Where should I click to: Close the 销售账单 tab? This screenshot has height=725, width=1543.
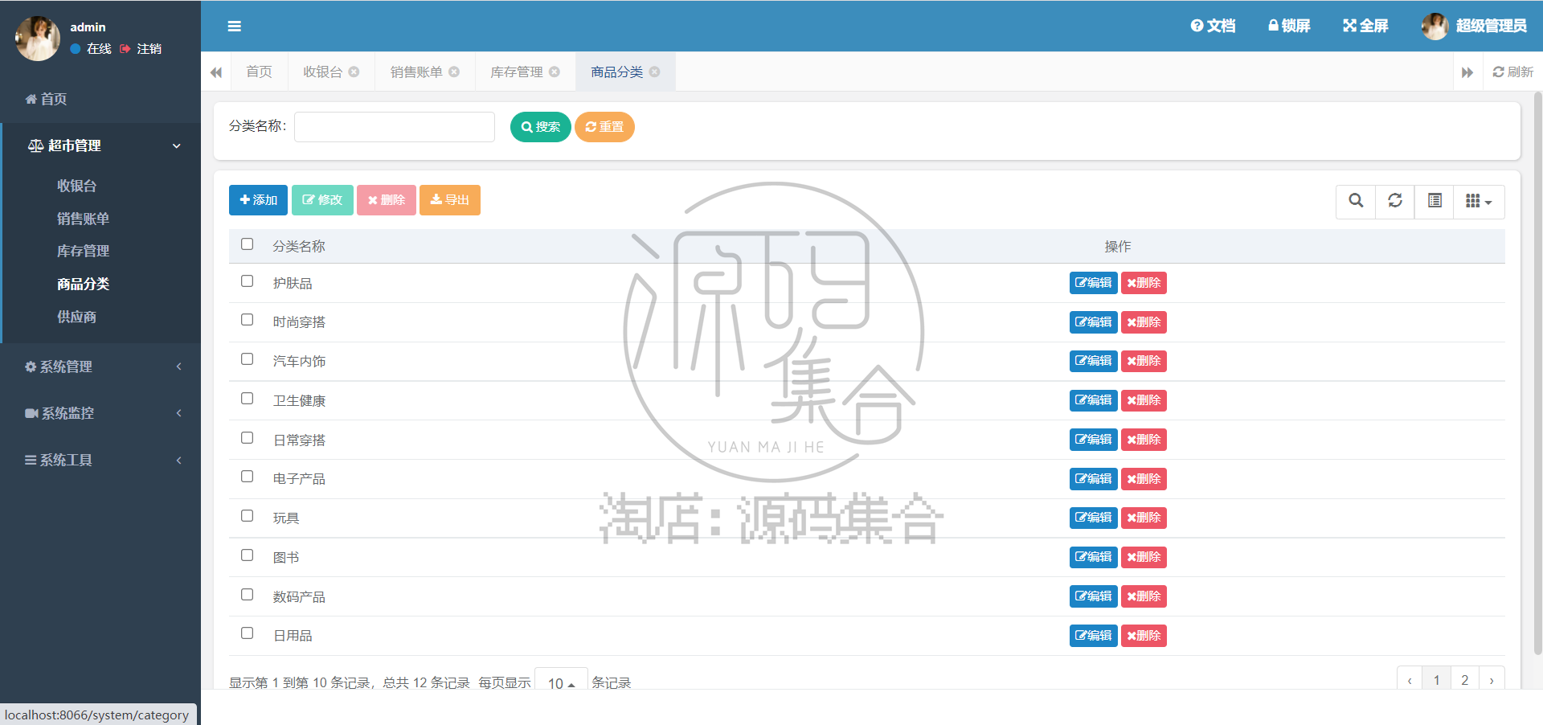point(454,72)
